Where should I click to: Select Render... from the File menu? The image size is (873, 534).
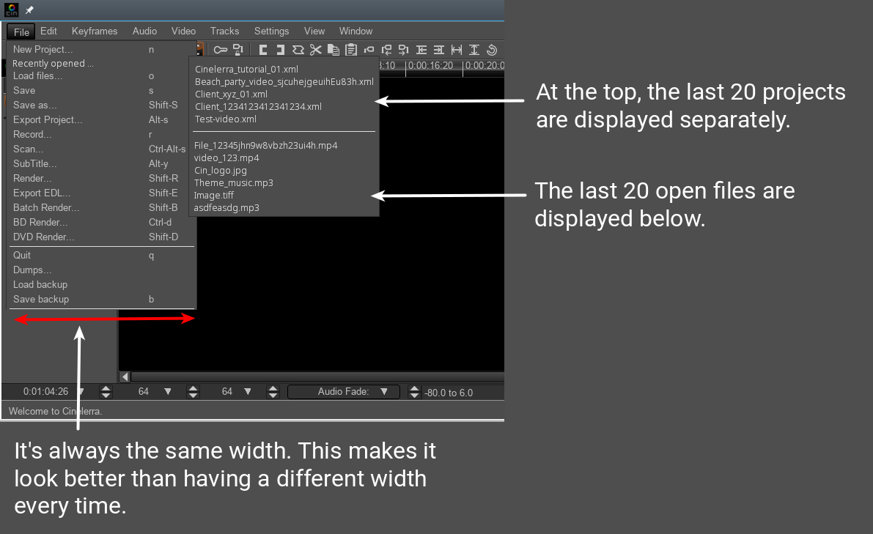point(32,178)
